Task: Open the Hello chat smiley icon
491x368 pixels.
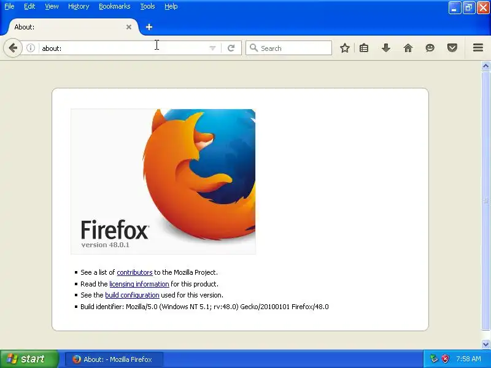Action: coord(430,48)
